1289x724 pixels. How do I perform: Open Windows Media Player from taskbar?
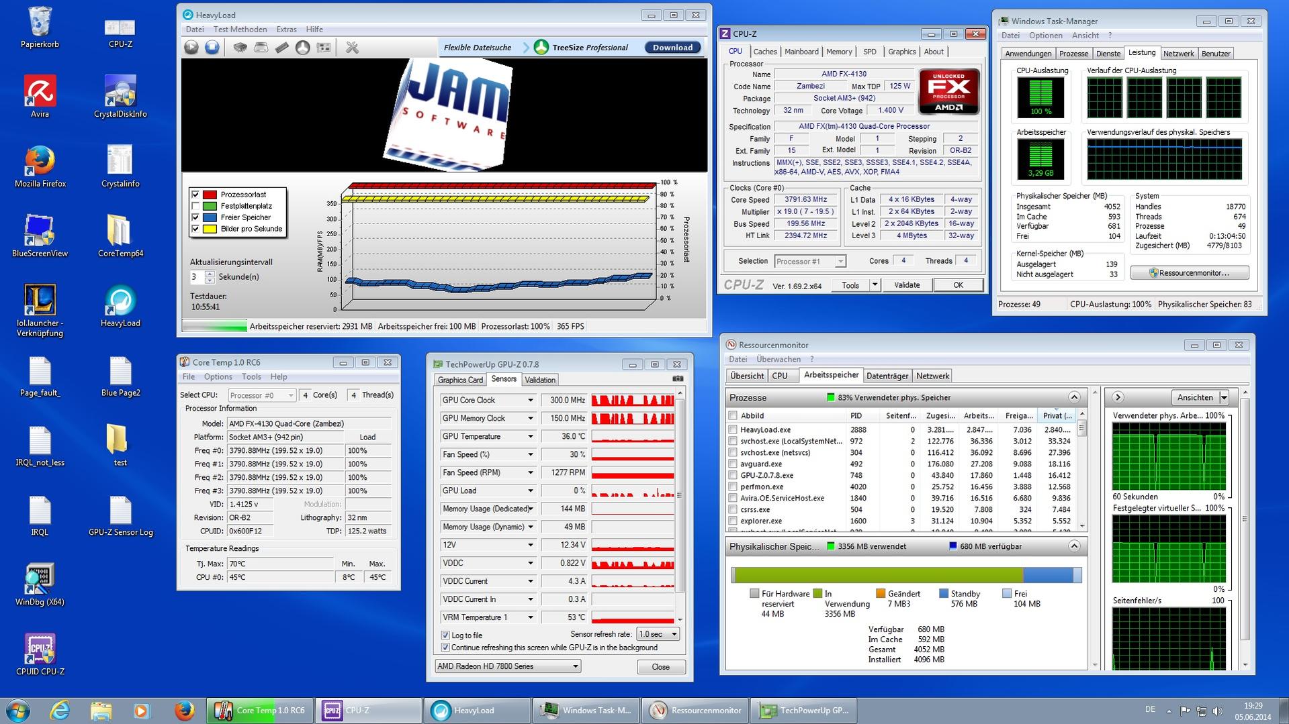click(x=141, y=711)
